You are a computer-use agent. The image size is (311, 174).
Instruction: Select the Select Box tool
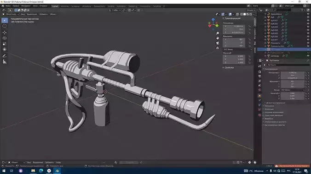(5, 20)
